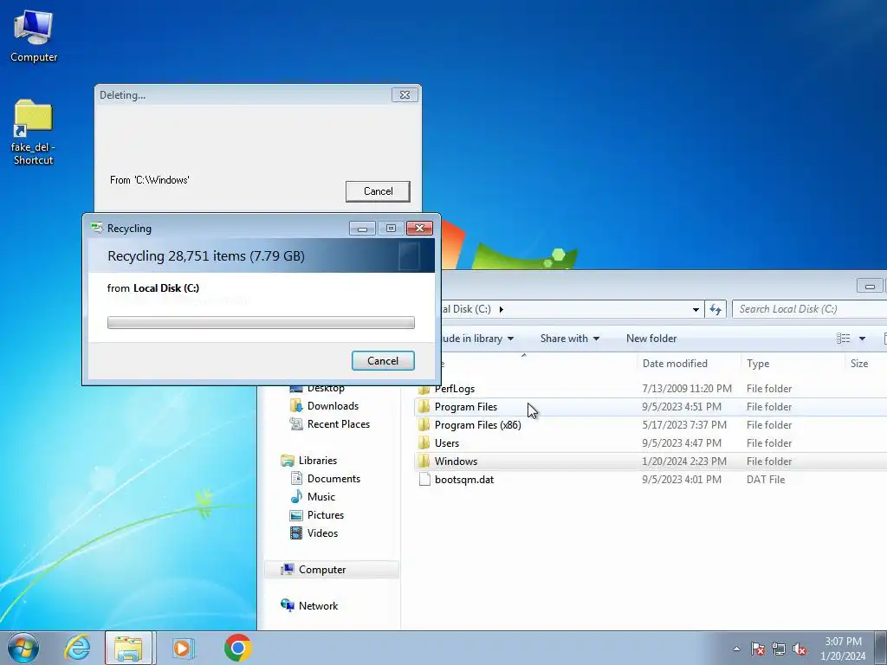Viewport: 887px width, 665px height.
Task: Close the Recycling dialog
Action: tap(420, 229)
